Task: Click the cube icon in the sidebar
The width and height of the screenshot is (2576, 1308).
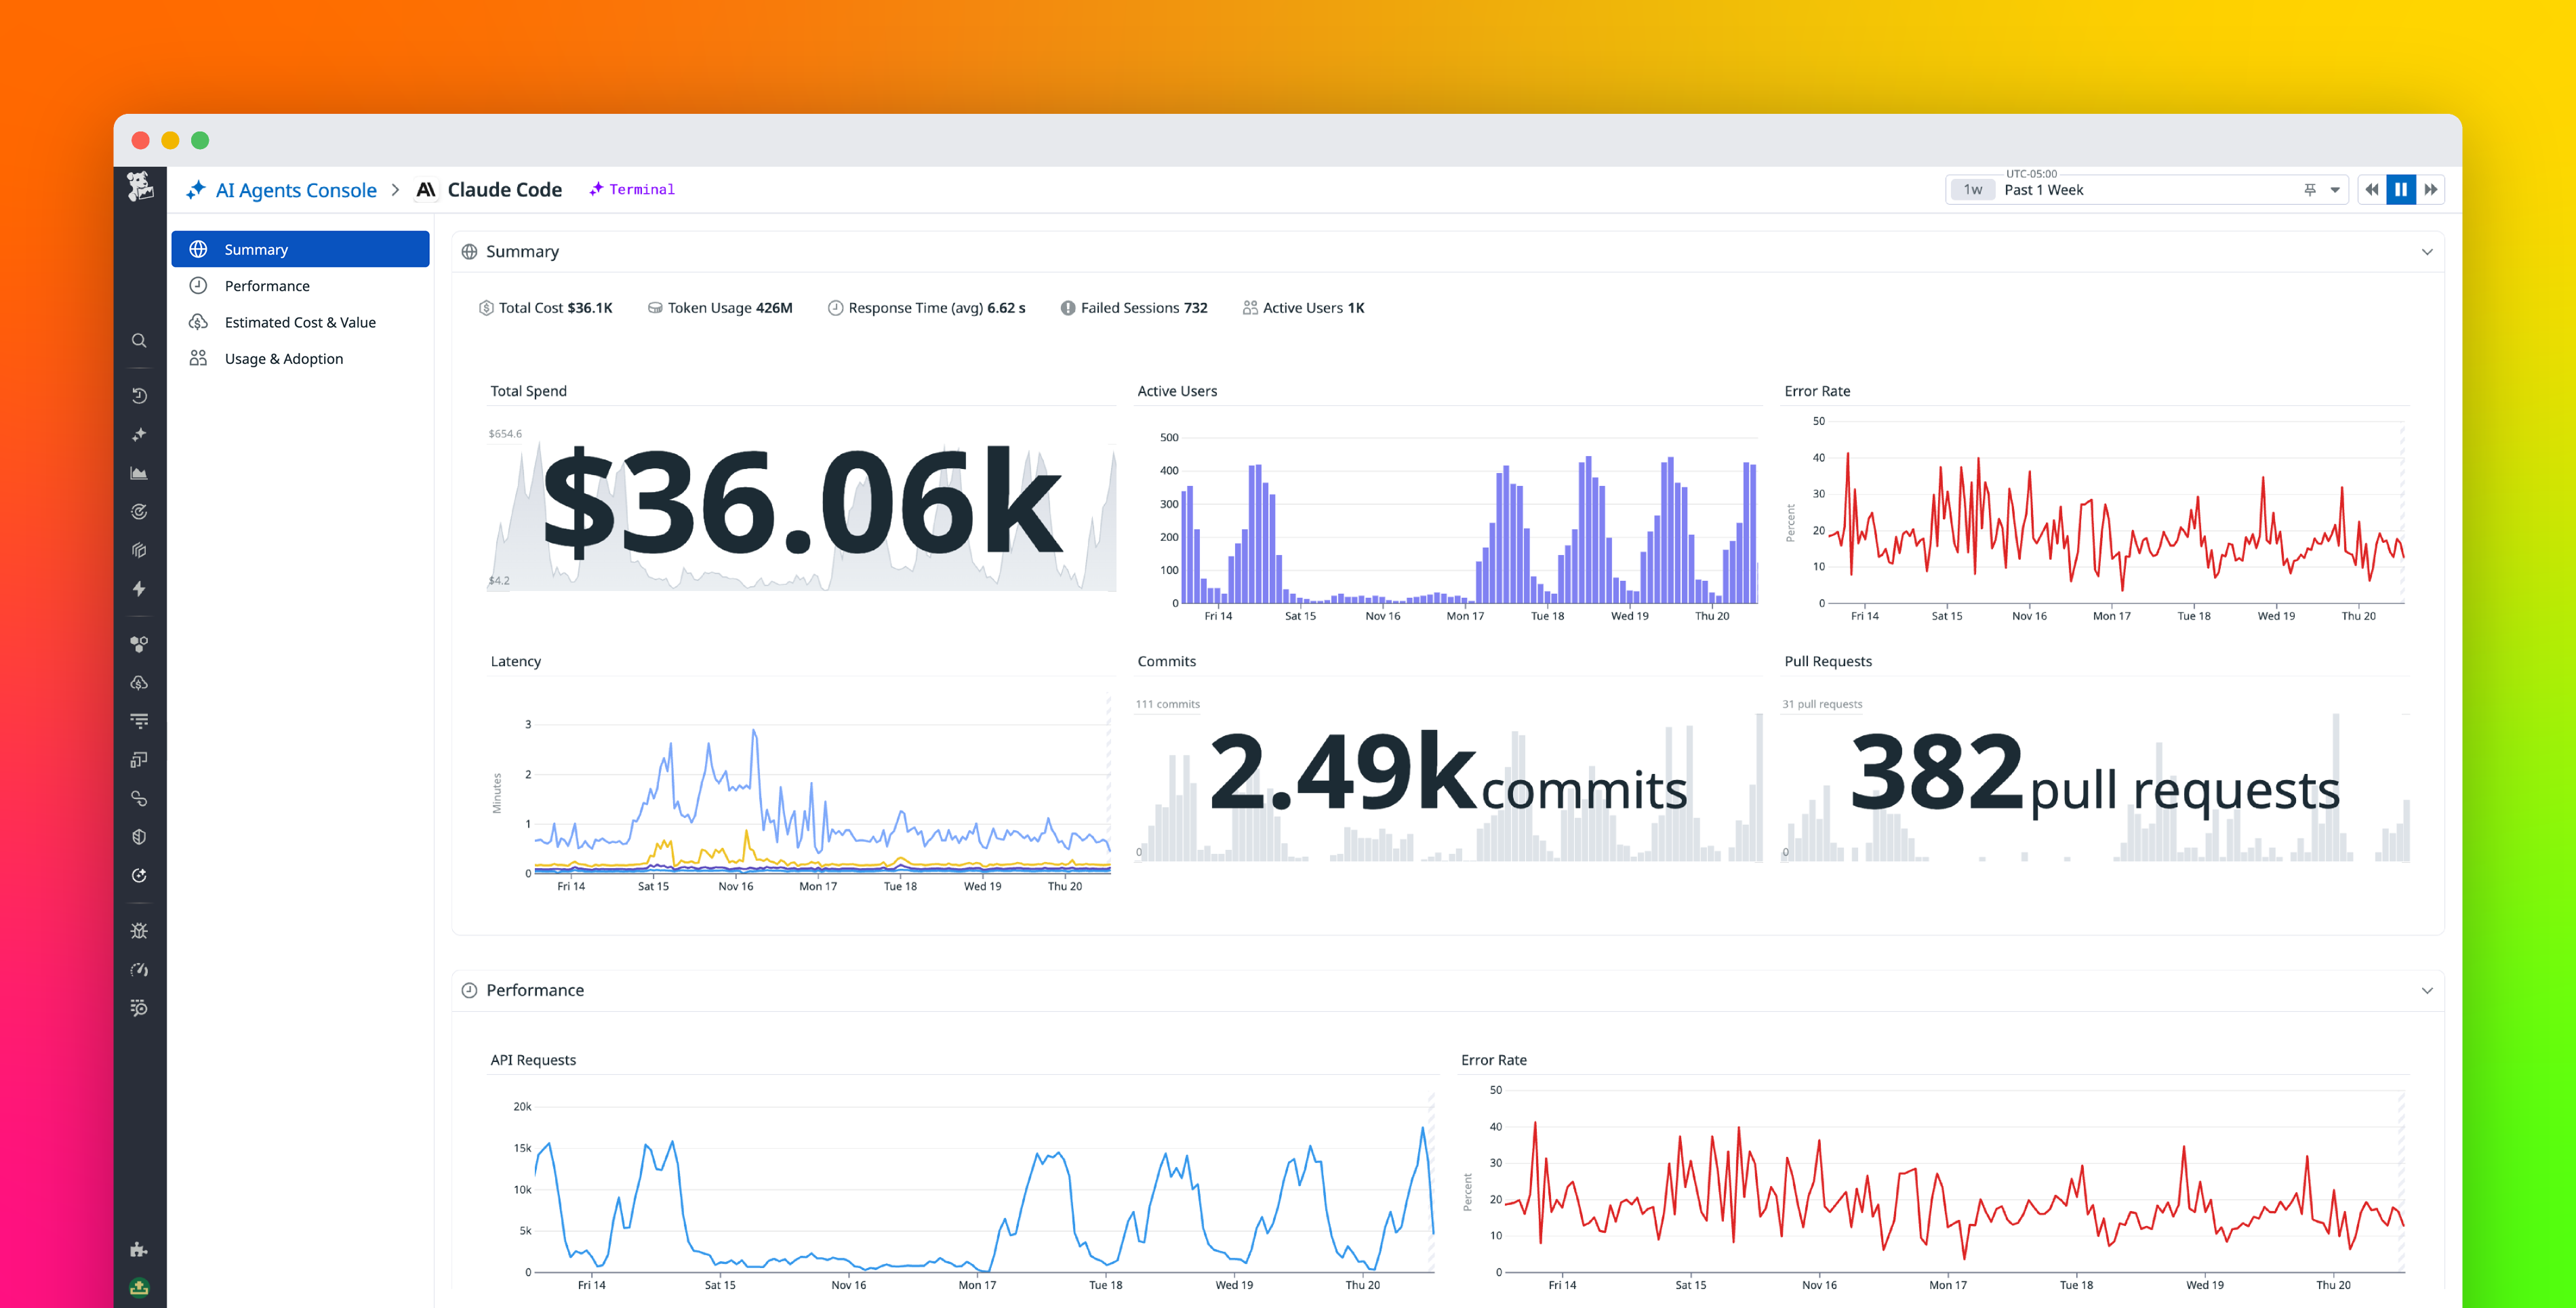Action: [140, 549]
